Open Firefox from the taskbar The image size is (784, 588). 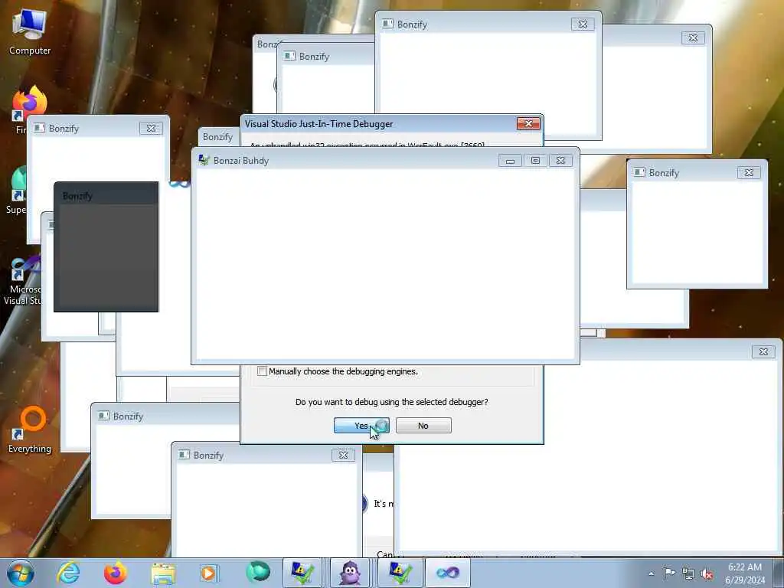[115, 573]
